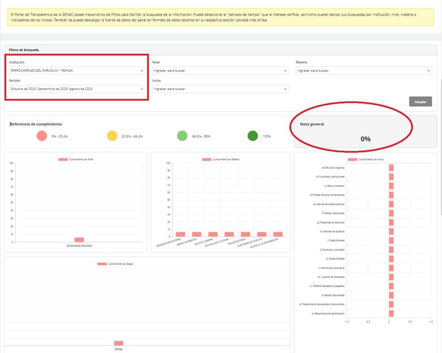Viewport: 442px width, 353px height.
Task: Click the red 0% - 33.4% legend circle
Action: tap(41, 136)
